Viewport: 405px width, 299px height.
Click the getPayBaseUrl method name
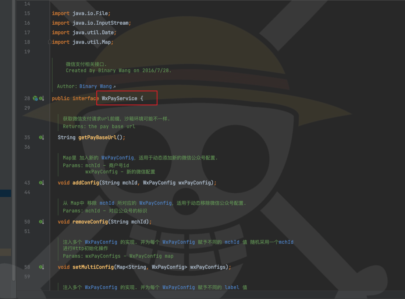97,137
